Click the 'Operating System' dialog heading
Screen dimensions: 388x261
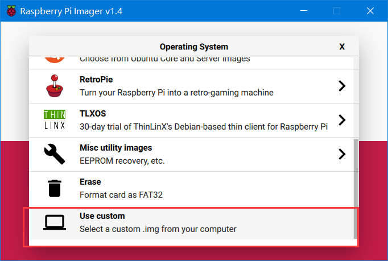(194, 47)
